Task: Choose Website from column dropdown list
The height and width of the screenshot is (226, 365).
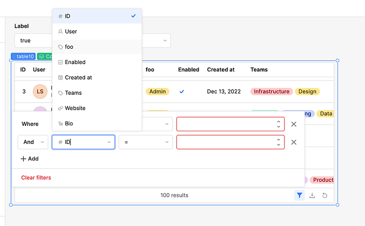Action: pyautogui.click(x=75, y=108)
